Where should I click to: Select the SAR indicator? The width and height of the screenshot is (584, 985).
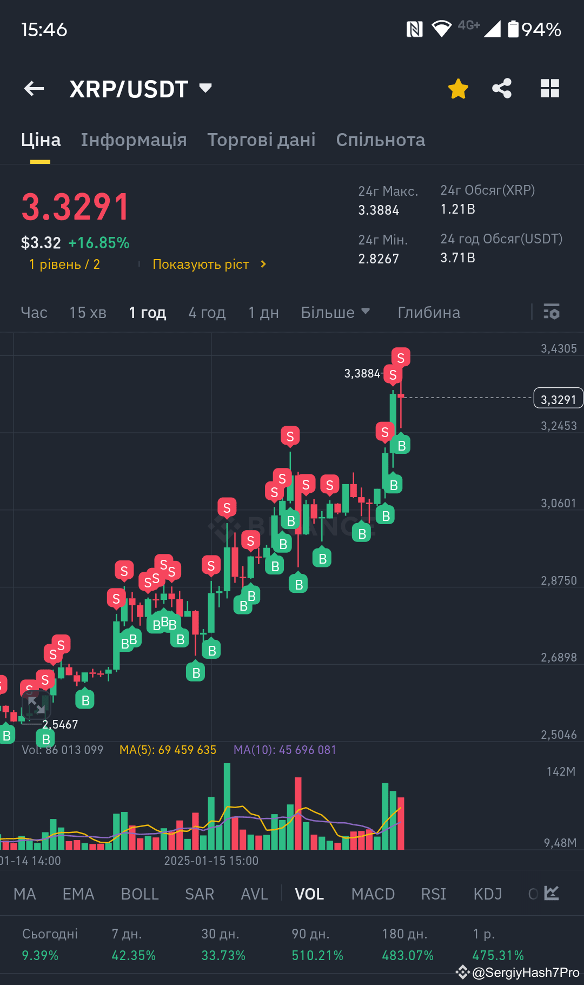pyautogui.click(x=200, y=894)
